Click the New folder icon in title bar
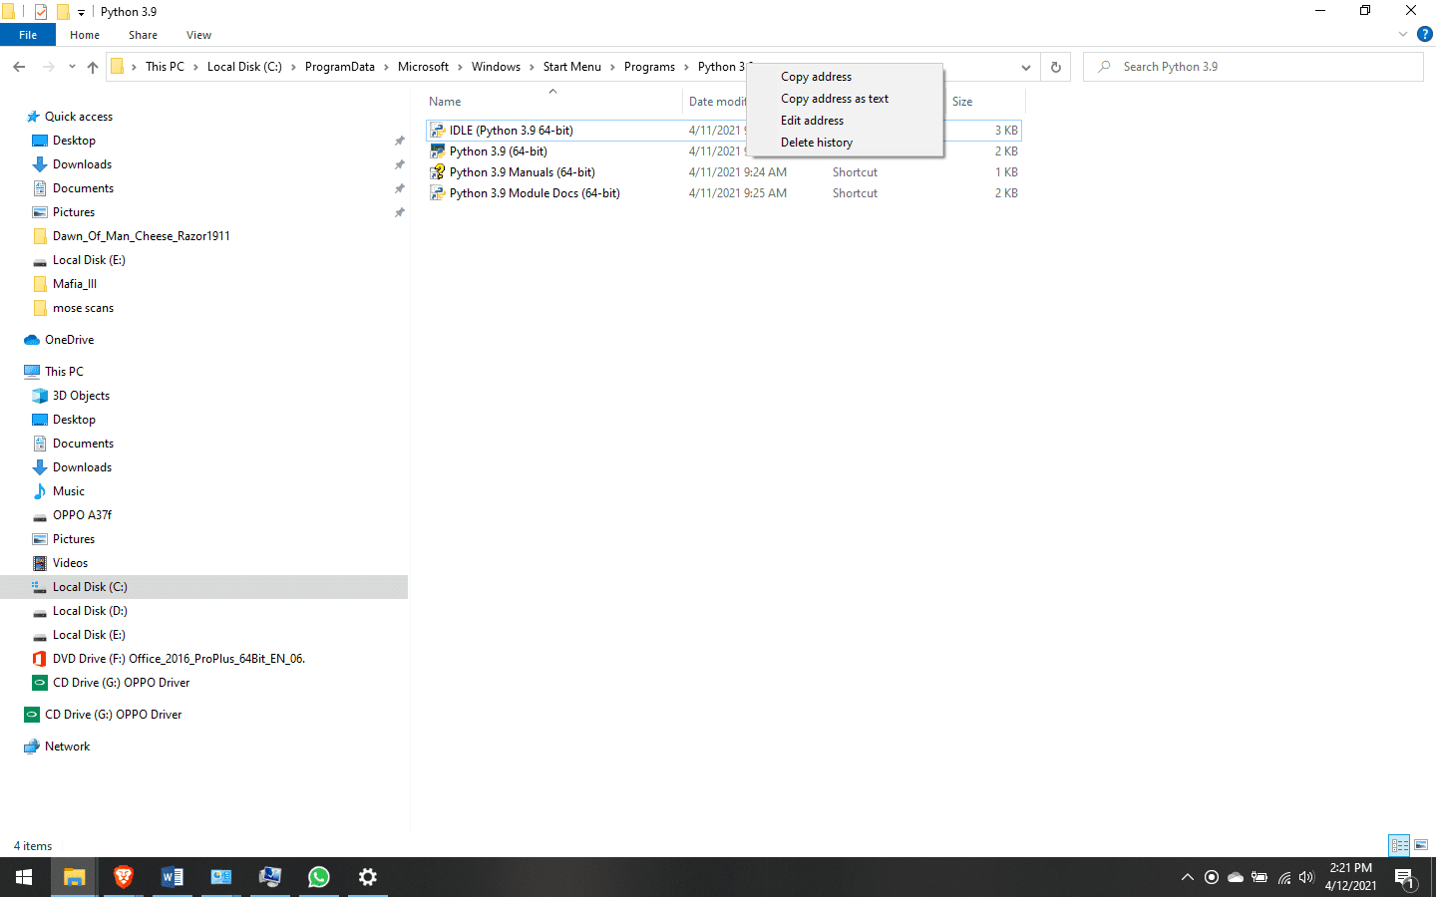 pyautogui.click(x=62, y=12)
